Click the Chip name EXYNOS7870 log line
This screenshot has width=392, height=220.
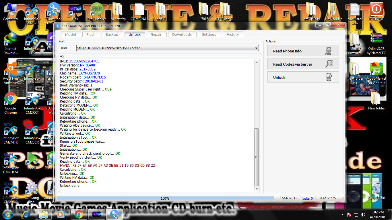[80, 73]
